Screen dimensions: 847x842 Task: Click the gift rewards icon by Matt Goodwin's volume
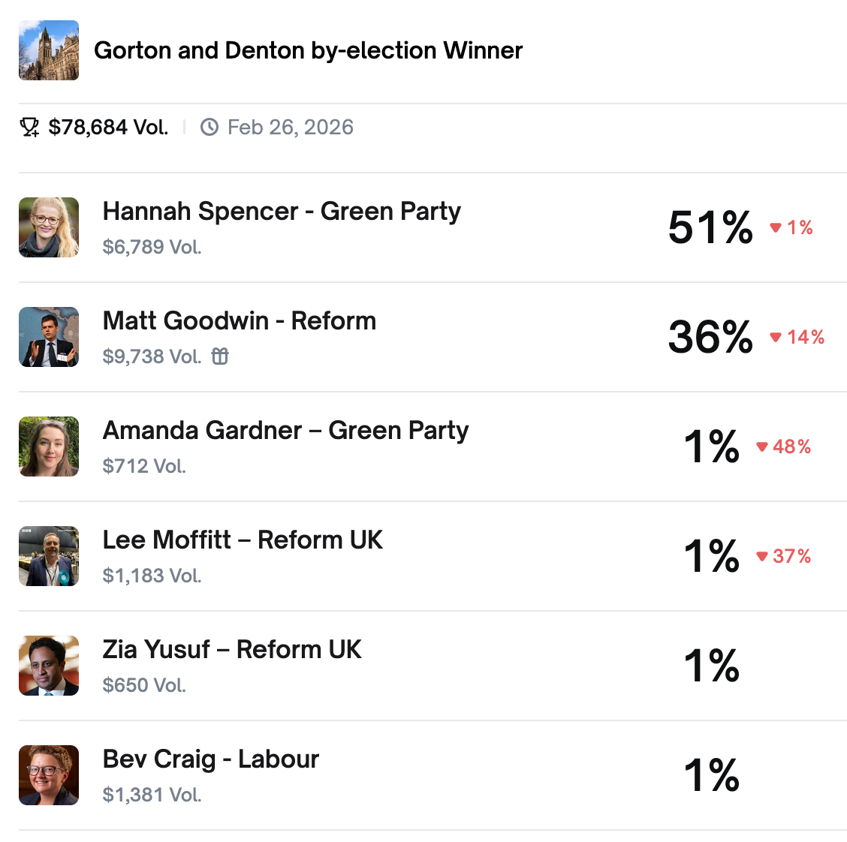point(220,356)
